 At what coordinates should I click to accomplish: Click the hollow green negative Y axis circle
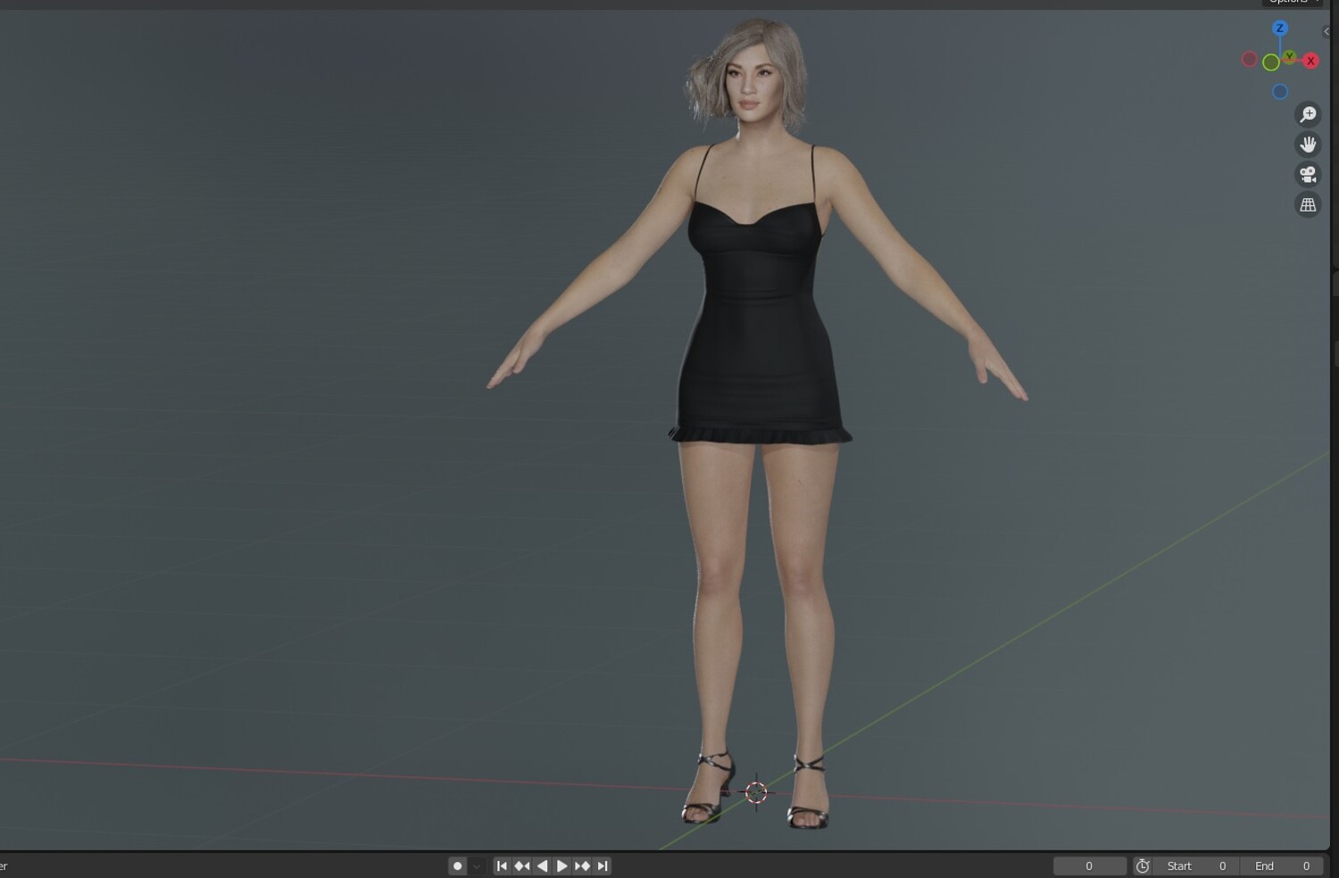tap(1271, 62)
